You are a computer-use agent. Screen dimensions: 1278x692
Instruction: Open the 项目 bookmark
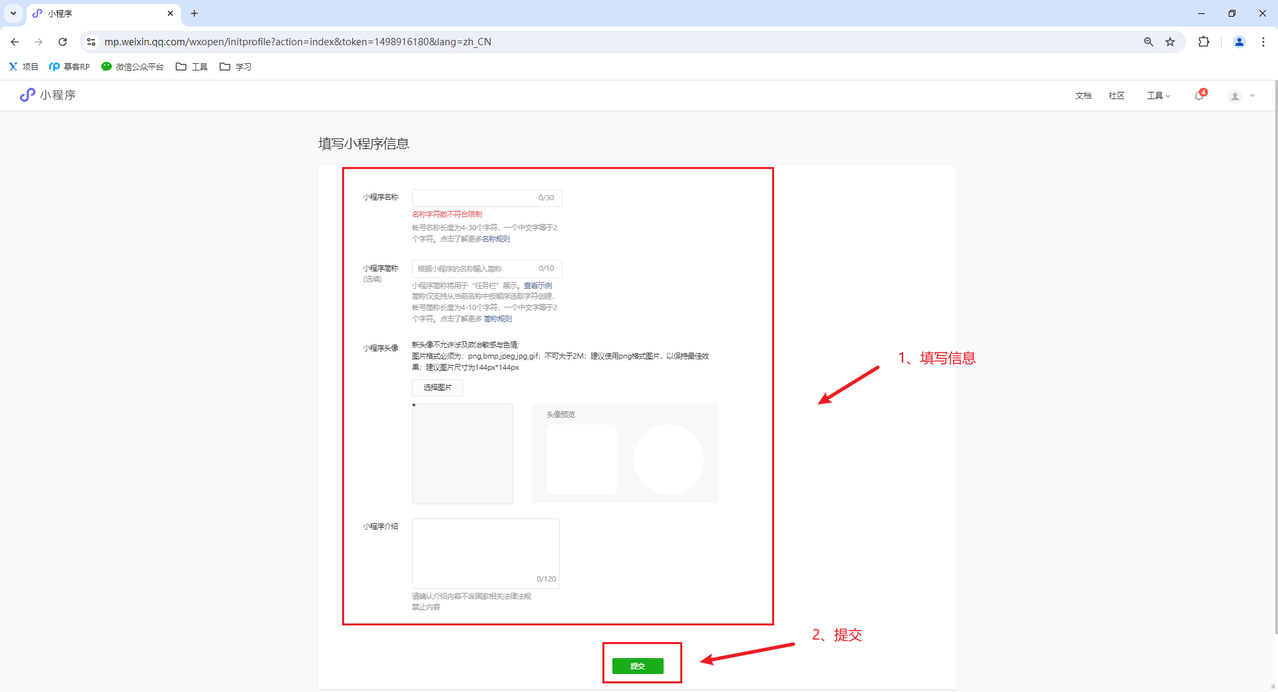click(x=23, y=67)
